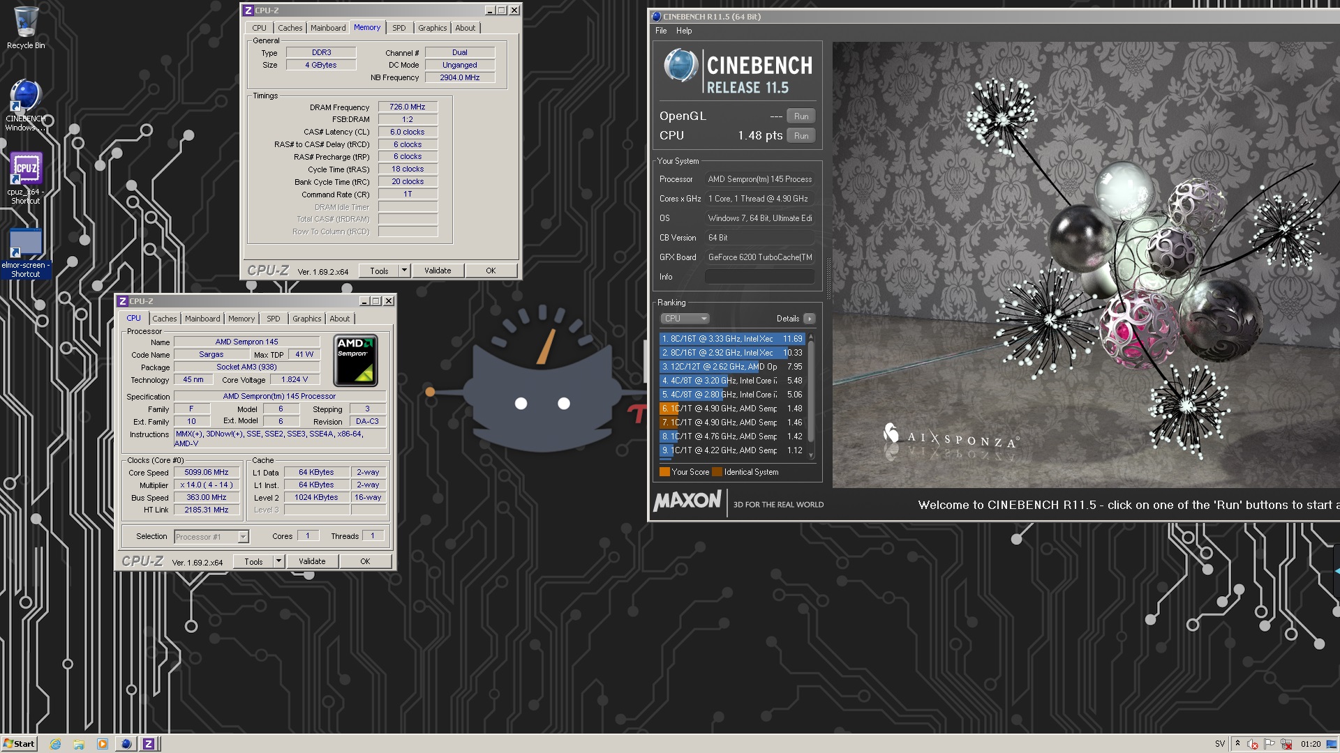Open About tab in lower CPU-Z window
The image size is (1340, 753).
pyautogui.click(x=340, y=319)
